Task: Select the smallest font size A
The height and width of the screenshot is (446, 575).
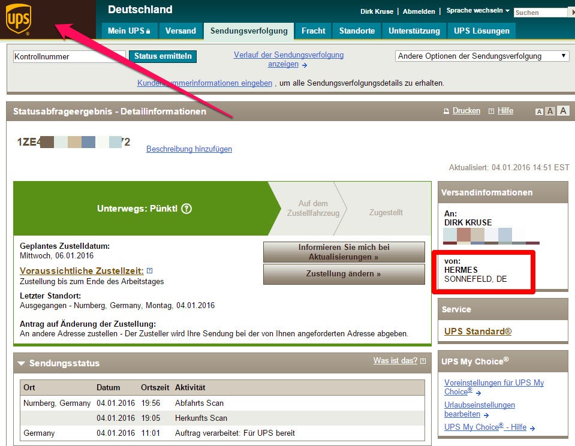Action: (539, 112)
